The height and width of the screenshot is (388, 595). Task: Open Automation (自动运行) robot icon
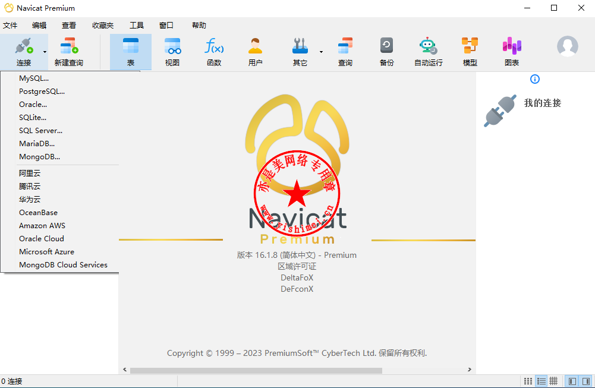(429, 46)
